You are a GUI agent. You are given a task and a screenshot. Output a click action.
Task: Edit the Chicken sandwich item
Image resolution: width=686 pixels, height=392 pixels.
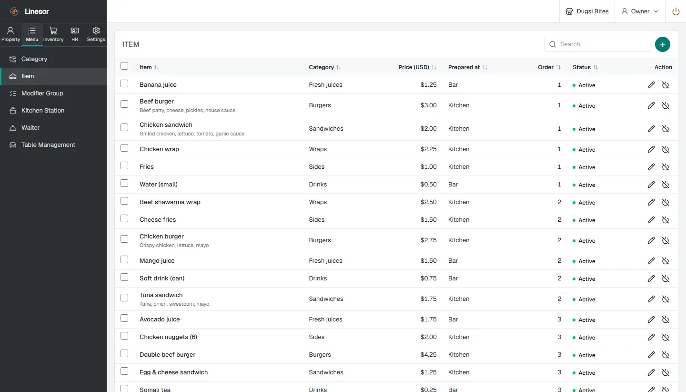click(651, 129)
